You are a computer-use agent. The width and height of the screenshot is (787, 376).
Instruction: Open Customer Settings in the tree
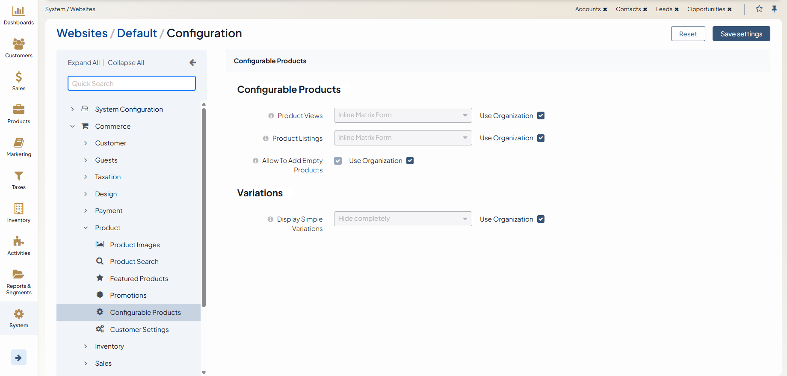(x=139, y=329)
